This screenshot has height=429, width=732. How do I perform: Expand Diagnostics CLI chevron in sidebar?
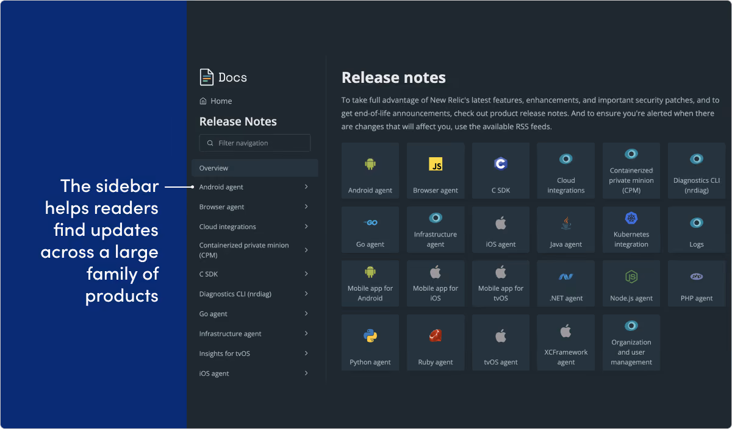point(306,294)
